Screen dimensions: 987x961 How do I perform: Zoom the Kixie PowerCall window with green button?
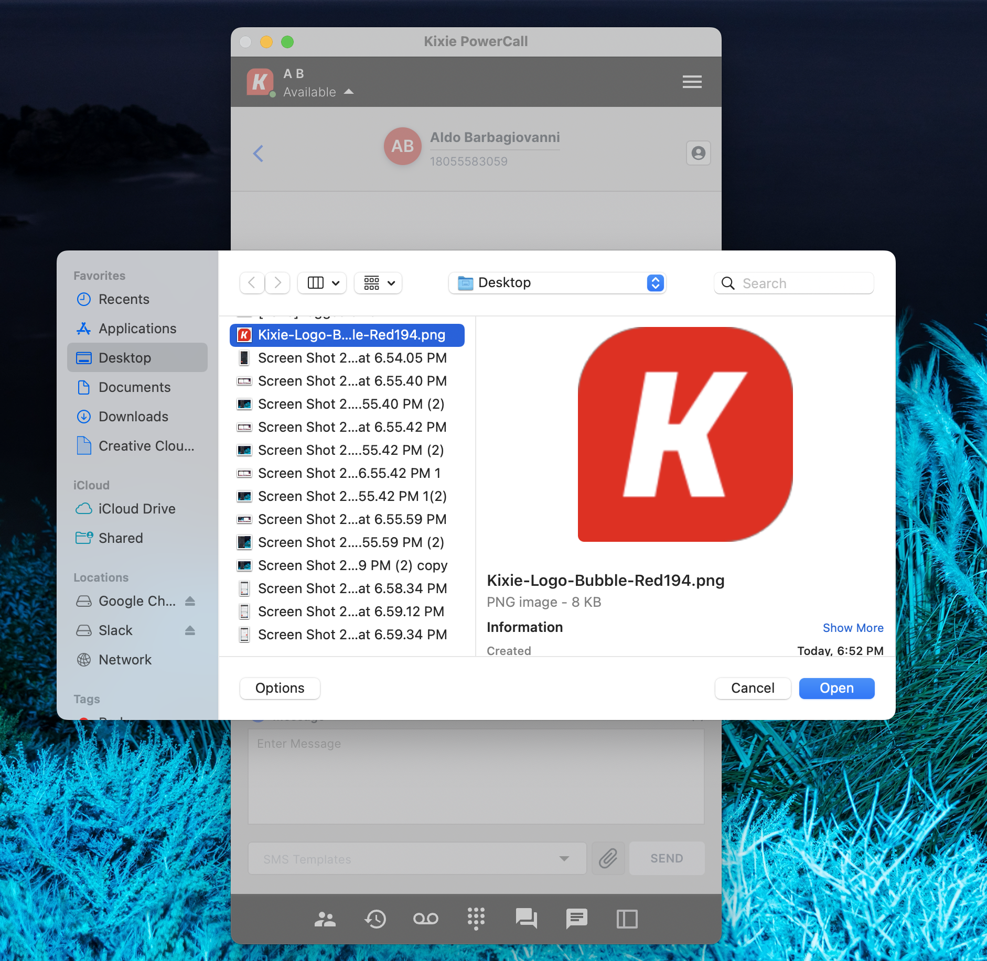pyautogui.click(x=287, y=42)
